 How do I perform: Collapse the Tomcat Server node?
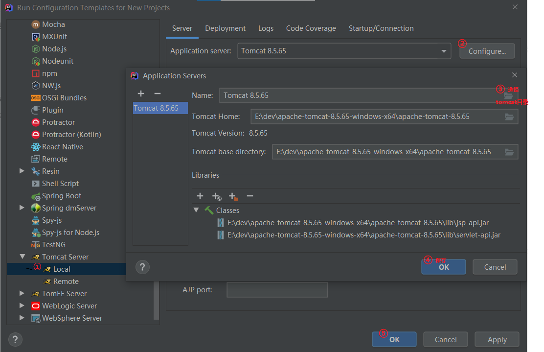click(x=22, y=257)
